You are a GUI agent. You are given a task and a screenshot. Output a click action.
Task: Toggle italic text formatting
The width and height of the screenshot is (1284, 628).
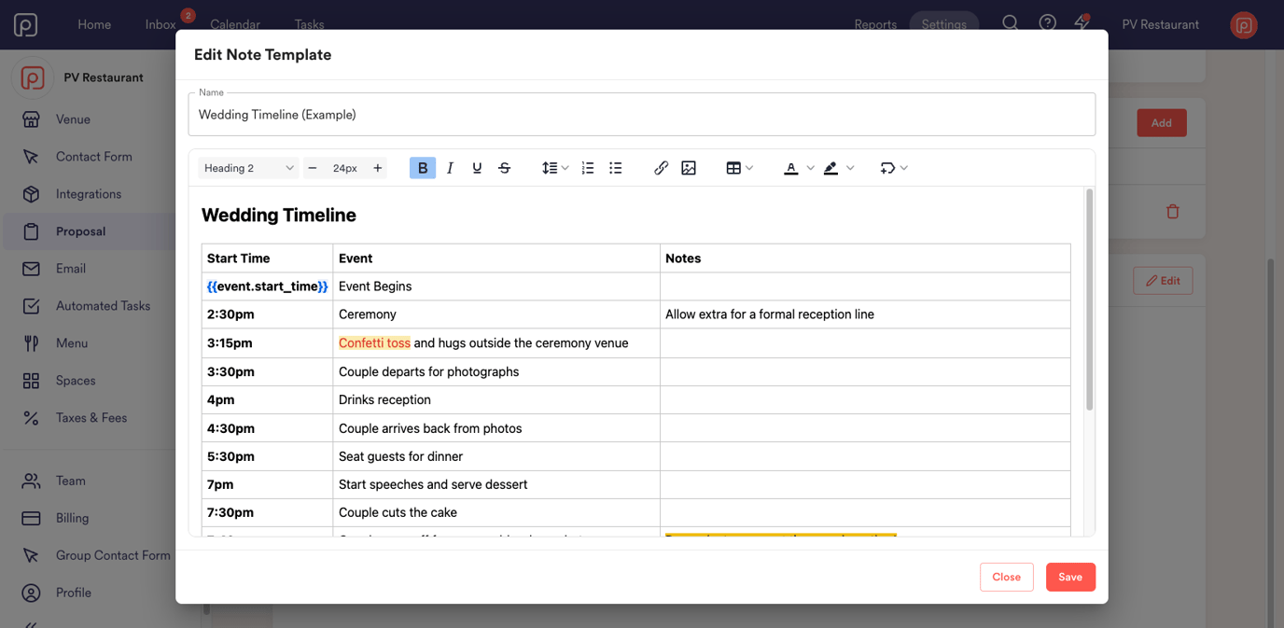coord(450,168)
